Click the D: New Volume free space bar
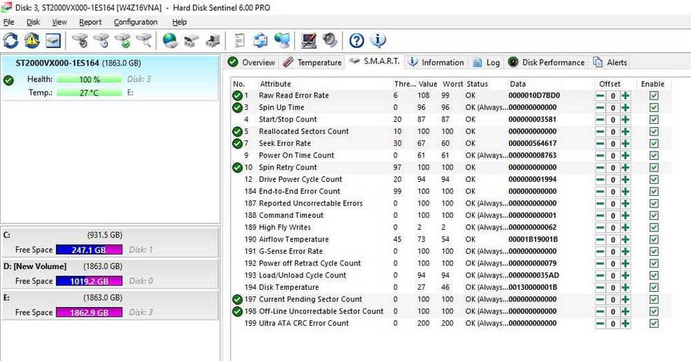 pyautogui.click(x=89, y=281)
